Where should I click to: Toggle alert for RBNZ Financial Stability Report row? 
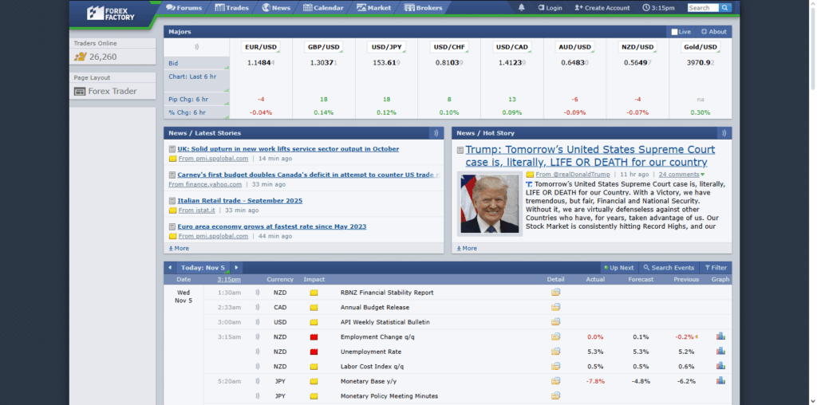coord(258,293)
